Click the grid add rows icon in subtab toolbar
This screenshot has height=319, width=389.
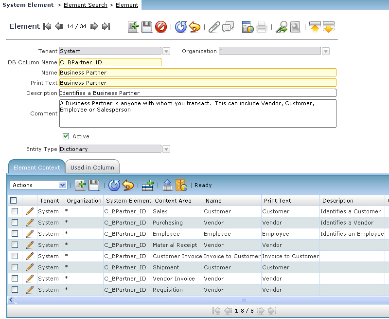click(x=147, y=185)
